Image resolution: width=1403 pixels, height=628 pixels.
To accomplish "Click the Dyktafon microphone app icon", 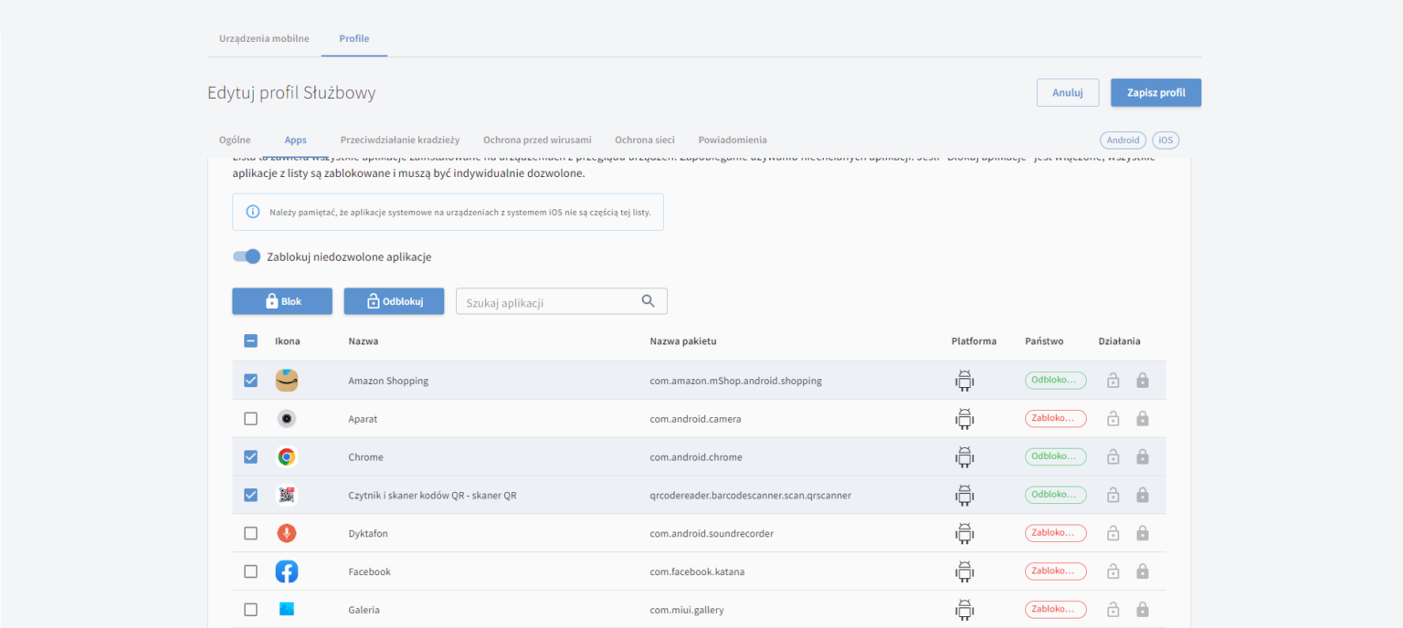I will [287, 533].
